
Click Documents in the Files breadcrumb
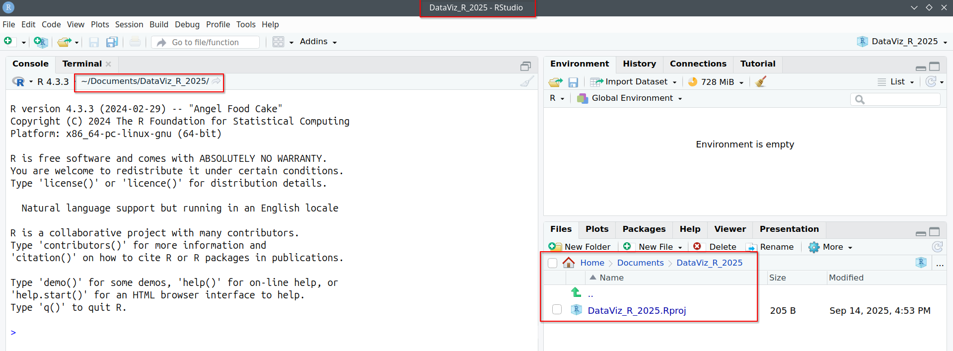click(x=640, y=263)
